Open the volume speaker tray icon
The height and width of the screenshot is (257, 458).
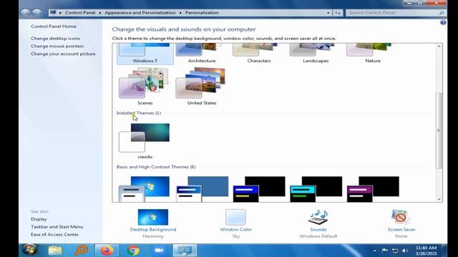(405, 251)
